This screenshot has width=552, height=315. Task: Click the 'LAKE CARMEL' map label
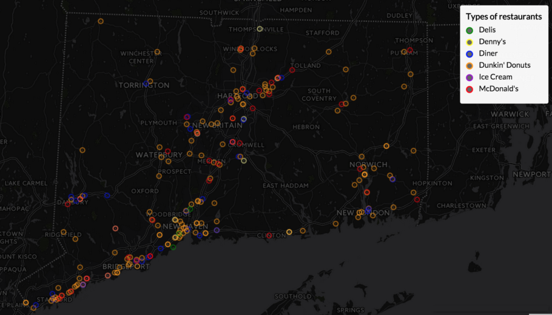point(26,183)
